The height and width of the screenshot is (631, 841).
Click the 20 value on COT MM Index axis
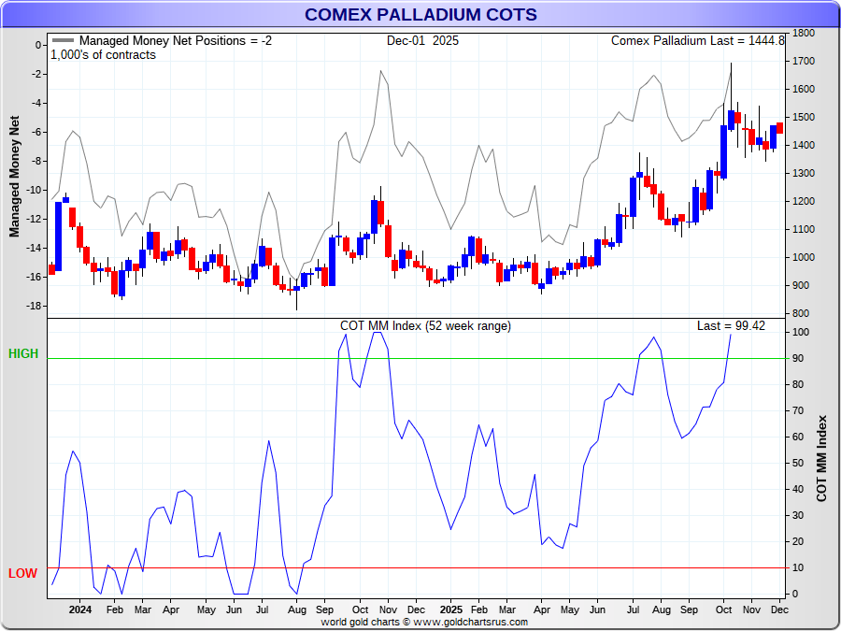point(798,542)
